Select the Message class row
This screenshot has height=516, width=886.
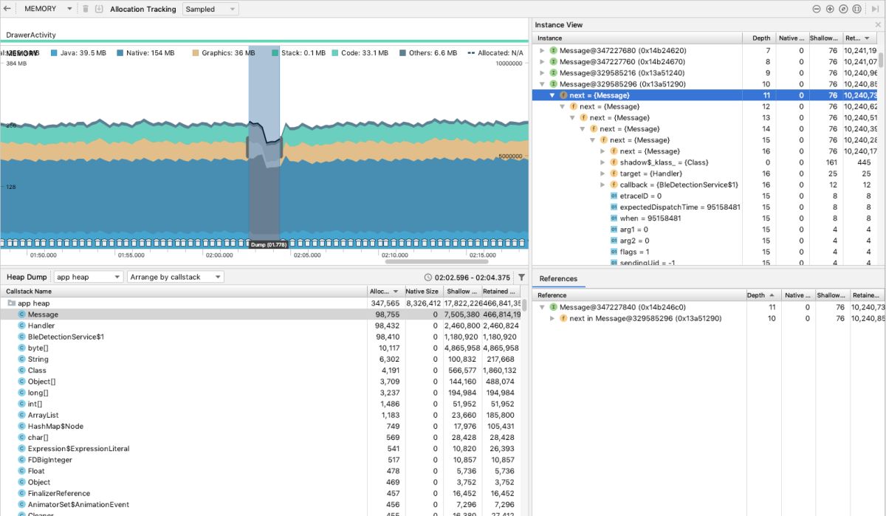(262, 314)
